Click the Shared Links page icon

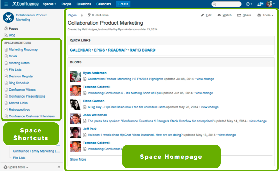pyautogui.click(x=6, y=103)
